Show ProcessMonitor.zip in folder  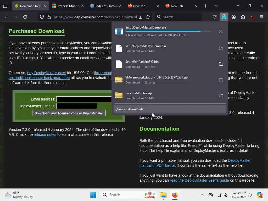tap(221, 96)
